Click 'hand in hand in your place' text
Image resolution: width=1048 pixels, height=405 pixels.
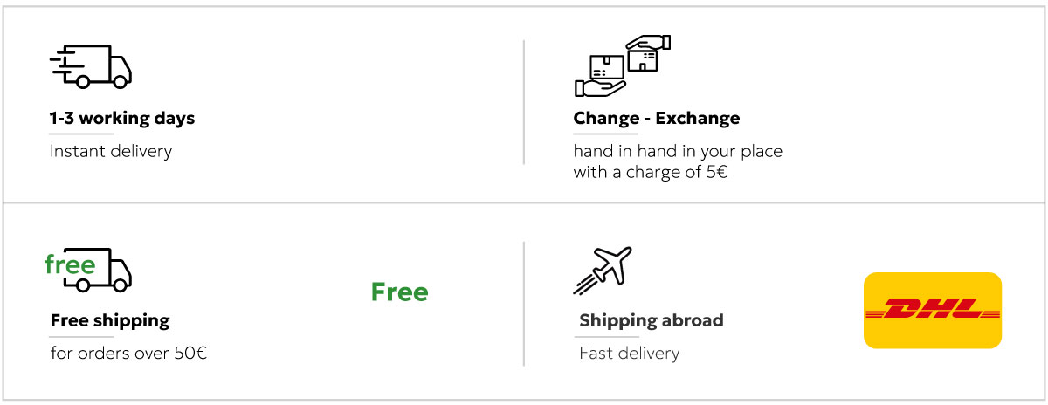[x=678, y=151]
